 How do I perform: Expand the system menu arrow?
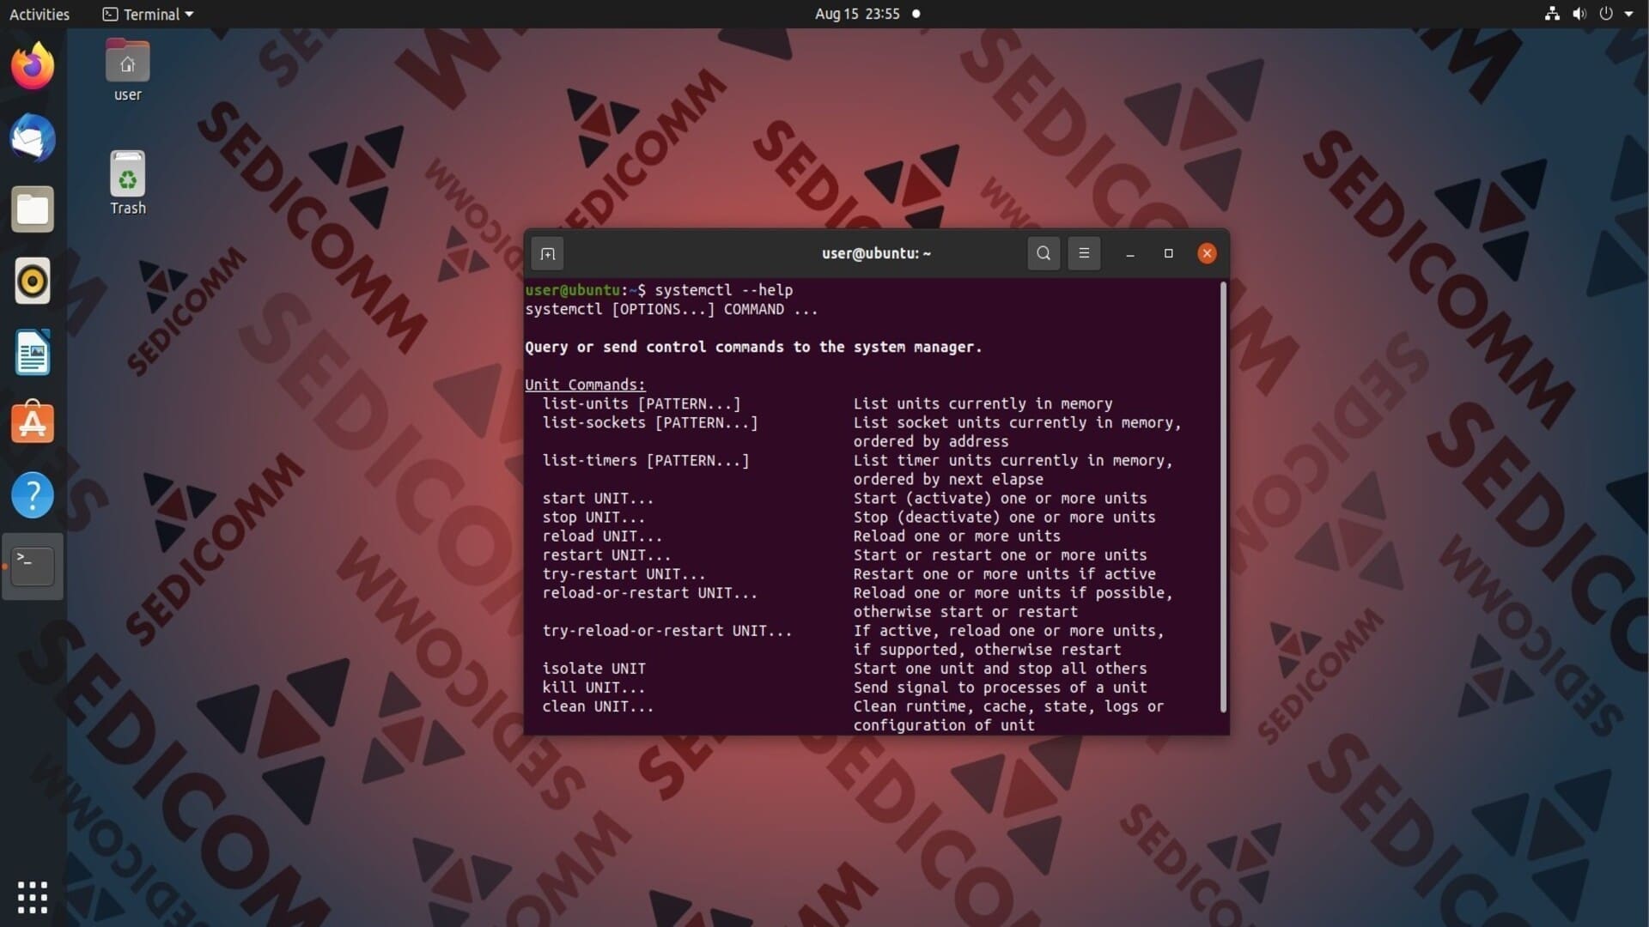click(1628, 14)
